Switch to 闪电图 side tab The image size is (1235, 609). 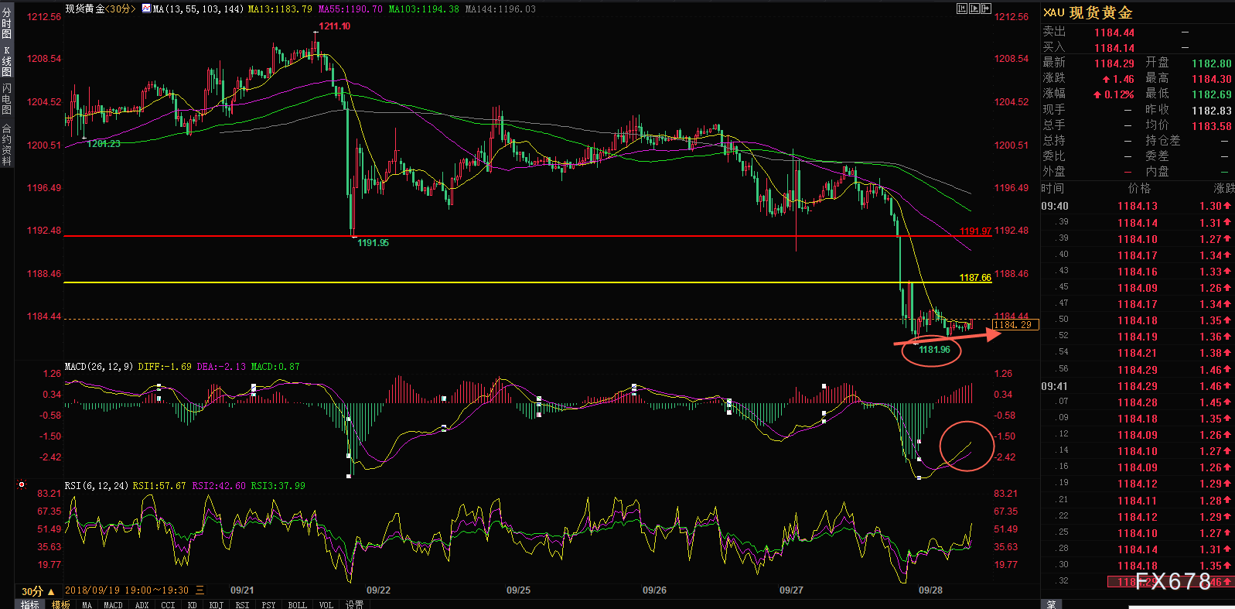point(7,99)
